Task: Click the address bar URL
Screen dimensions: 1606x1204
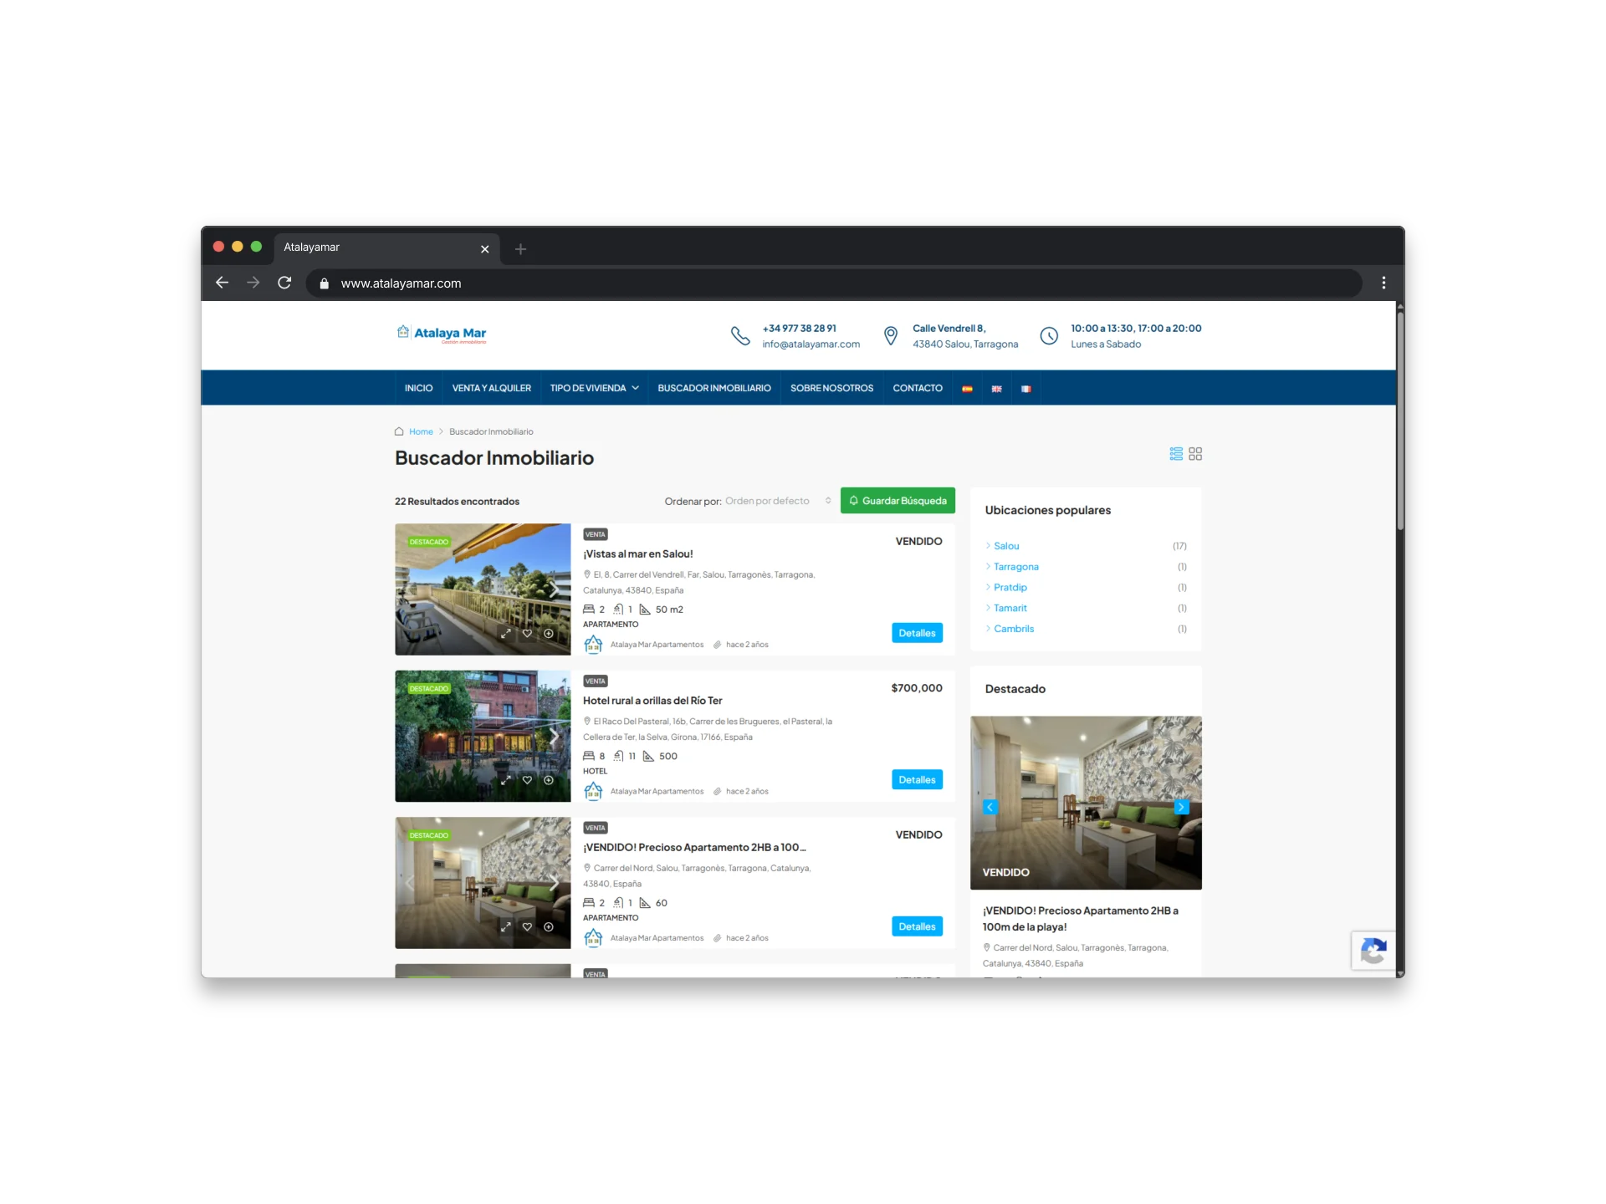Action: click(x=401, y=283)
